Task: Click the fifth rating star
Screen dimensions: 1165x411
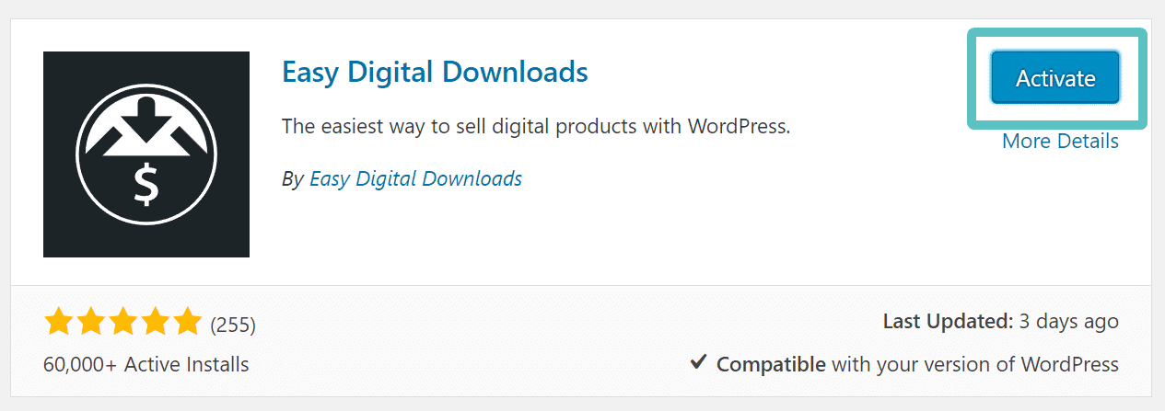Action: pyautogui.click(x=187, y=323)
